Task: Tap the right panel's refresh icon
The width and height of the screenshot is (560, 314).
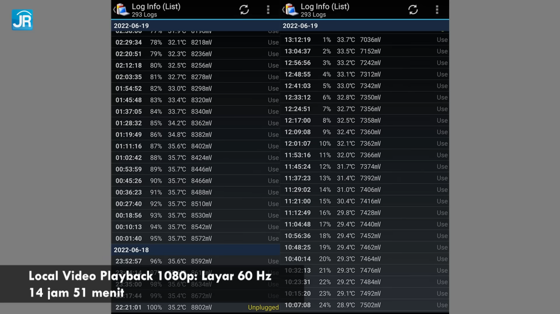Action: (x=413, y=9)
